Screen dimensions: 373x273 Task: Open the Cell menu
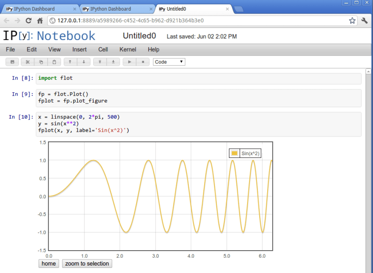click(103, 49)
